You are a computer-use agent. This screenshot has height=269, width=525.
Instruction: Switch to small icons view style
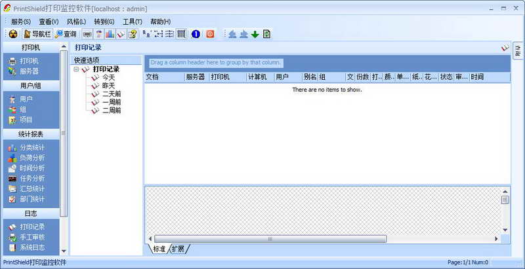coord(158,34)
